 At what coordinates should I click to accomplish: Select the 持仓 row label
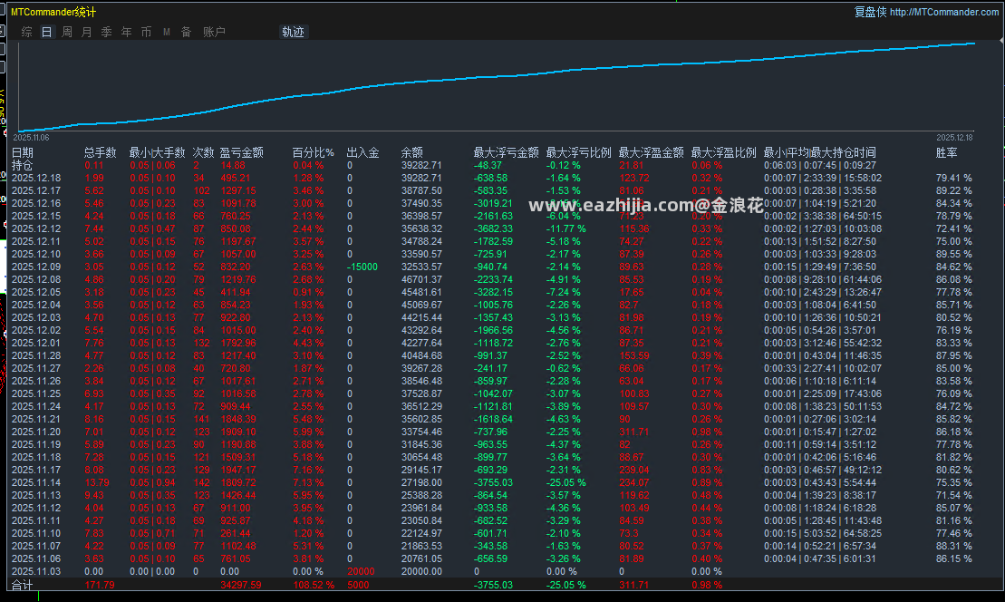[23, 165]
